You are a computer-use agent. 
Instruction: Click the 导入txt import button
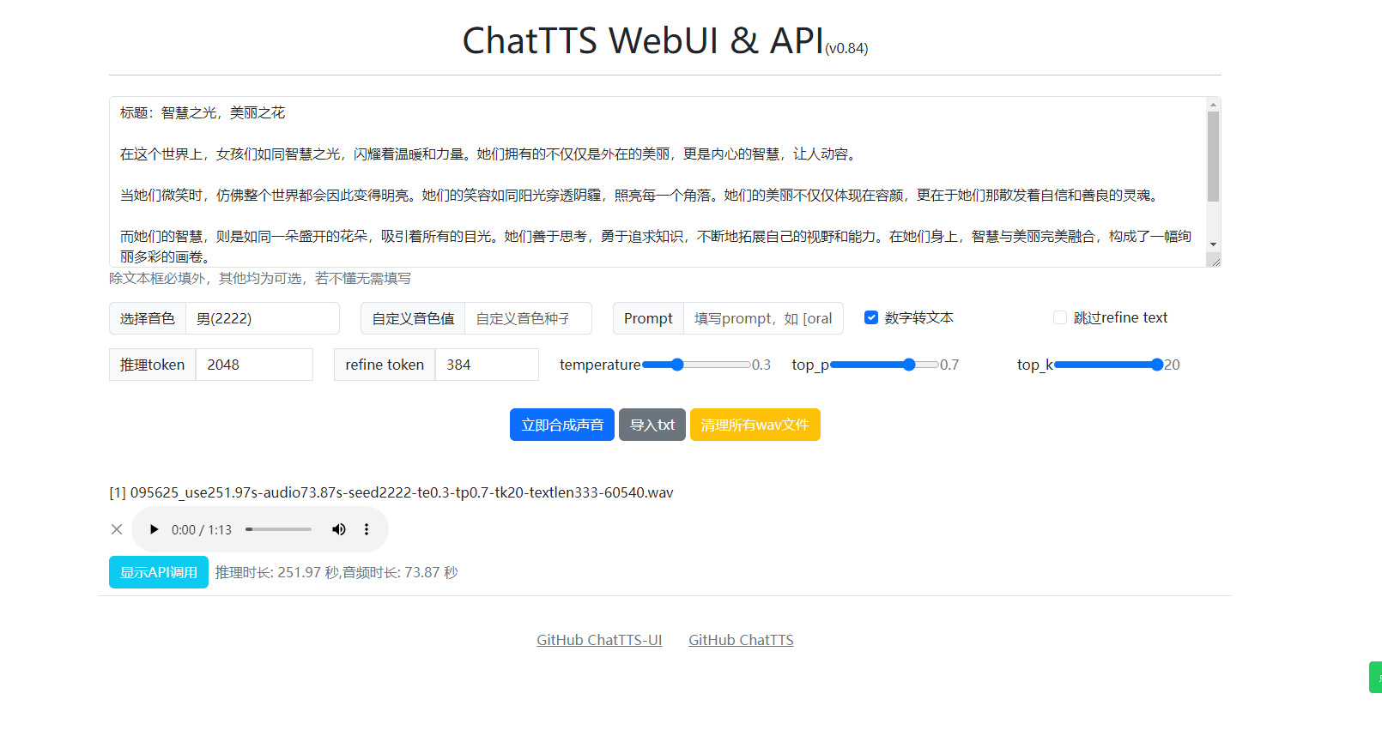(x=652, y=425)
